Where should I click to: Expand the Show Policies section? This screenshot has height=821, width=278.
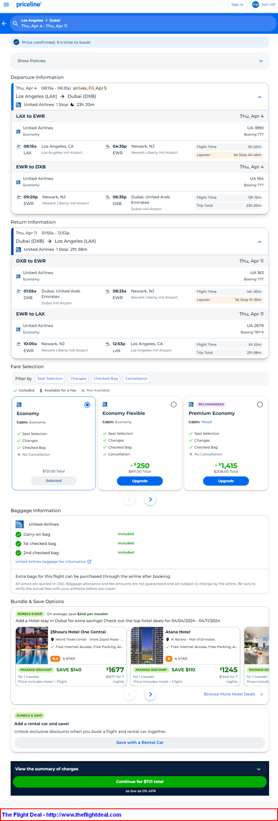click(139, 61)
